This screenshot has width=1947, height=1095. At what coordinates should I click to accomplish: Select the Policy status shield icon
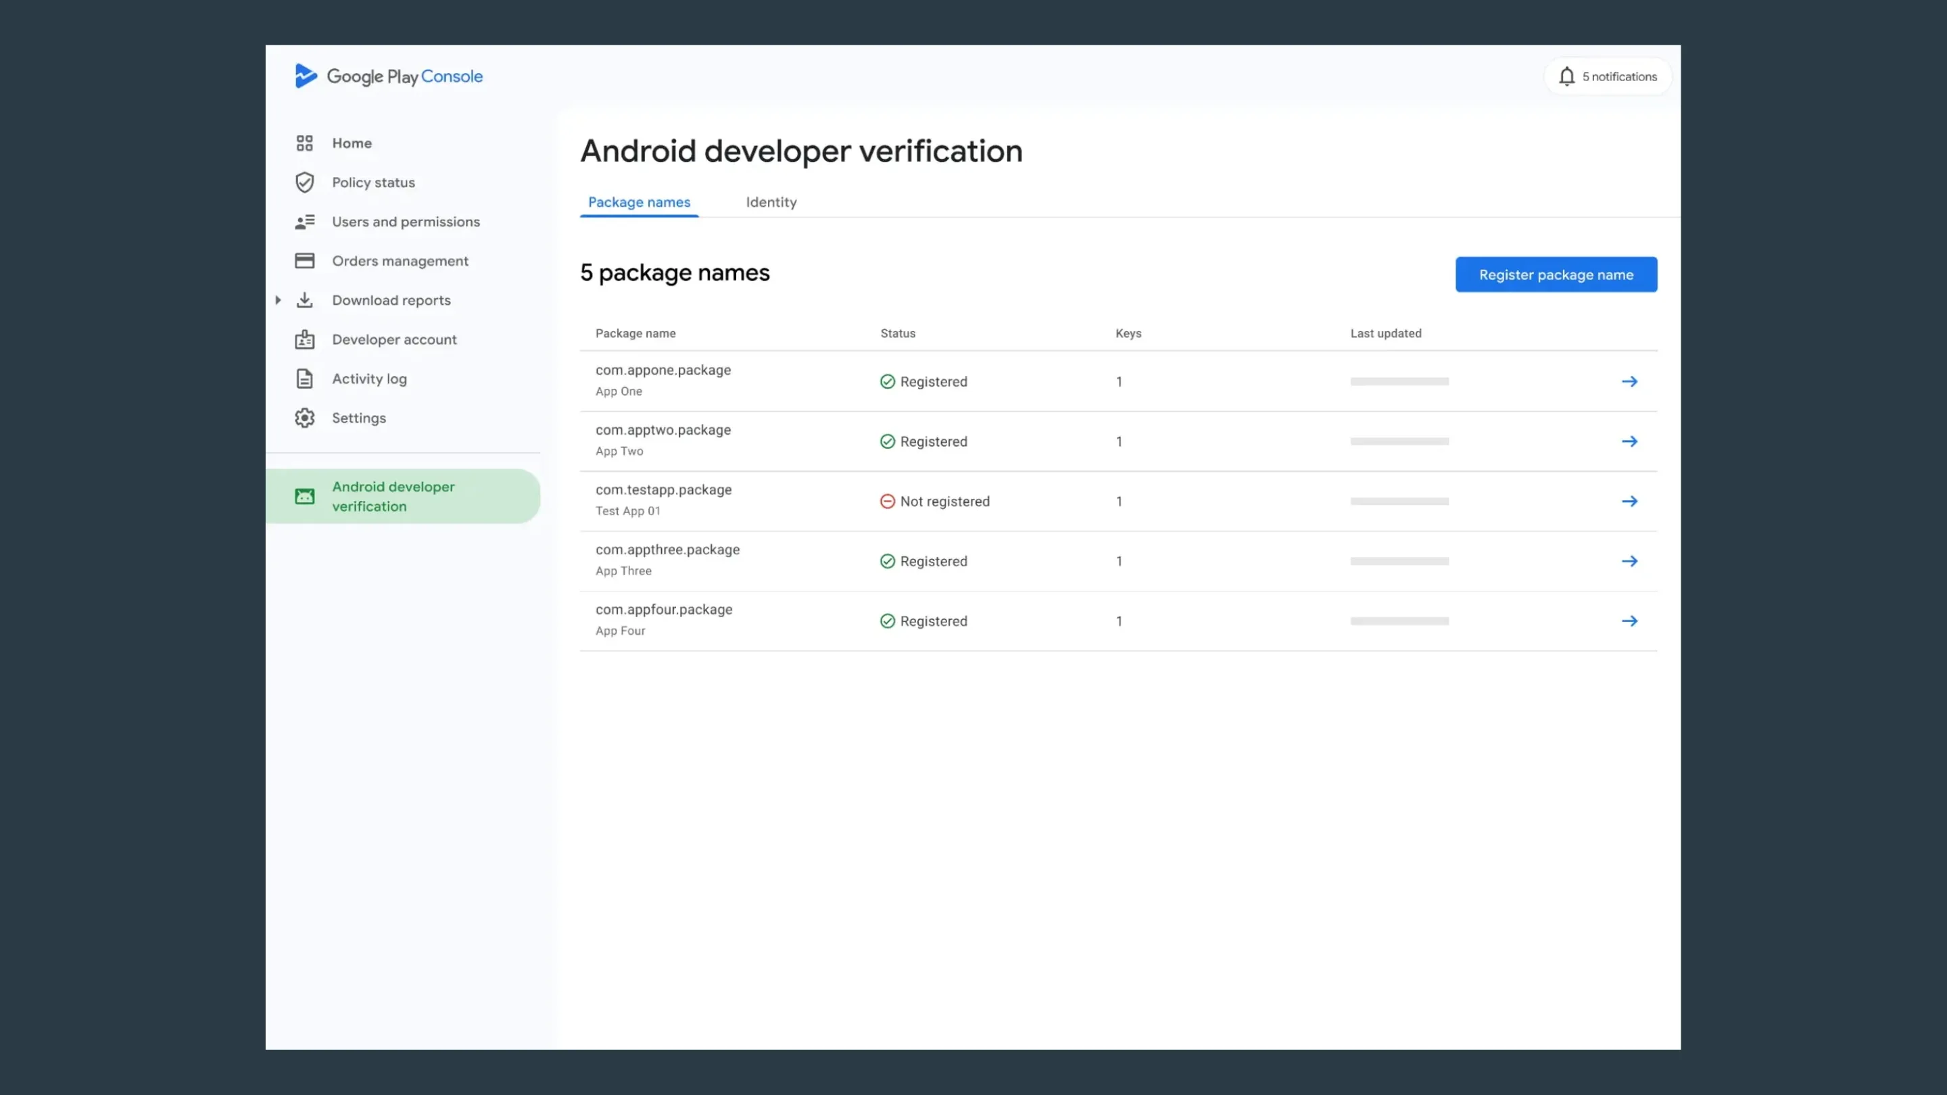305,182
